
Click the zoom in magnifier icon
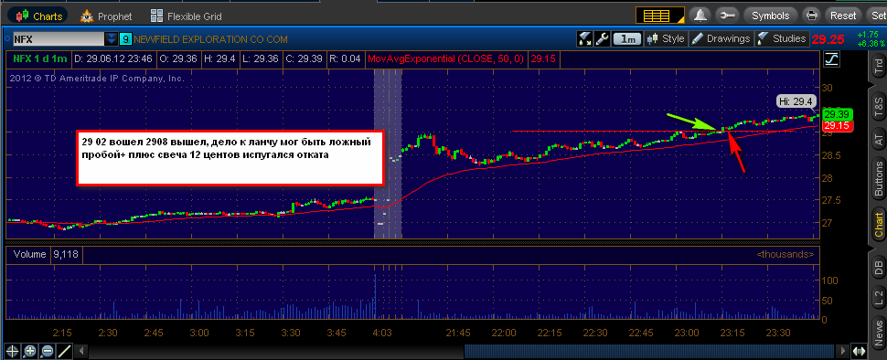[x=29, y=351]
